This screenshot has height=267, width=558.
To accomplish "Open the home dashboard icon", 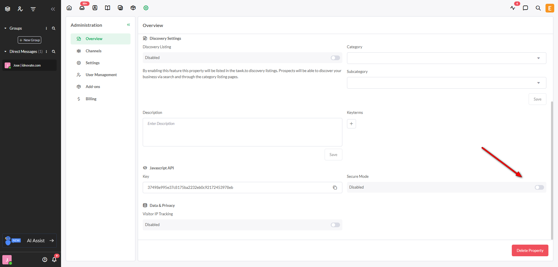I will pyautogui.click(x=69, y=8).
